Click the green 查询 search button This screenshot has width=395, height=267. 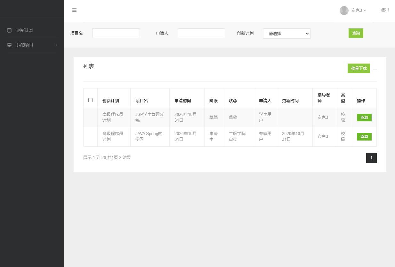click(356, 33)
